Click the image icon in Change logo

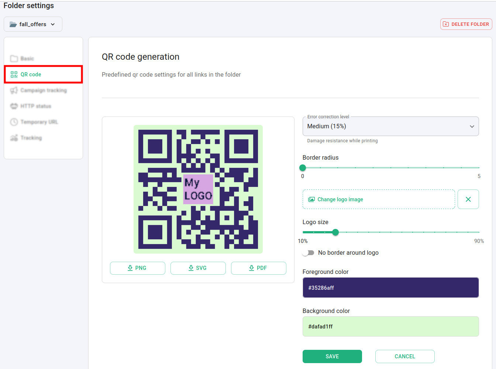[311, 199]
